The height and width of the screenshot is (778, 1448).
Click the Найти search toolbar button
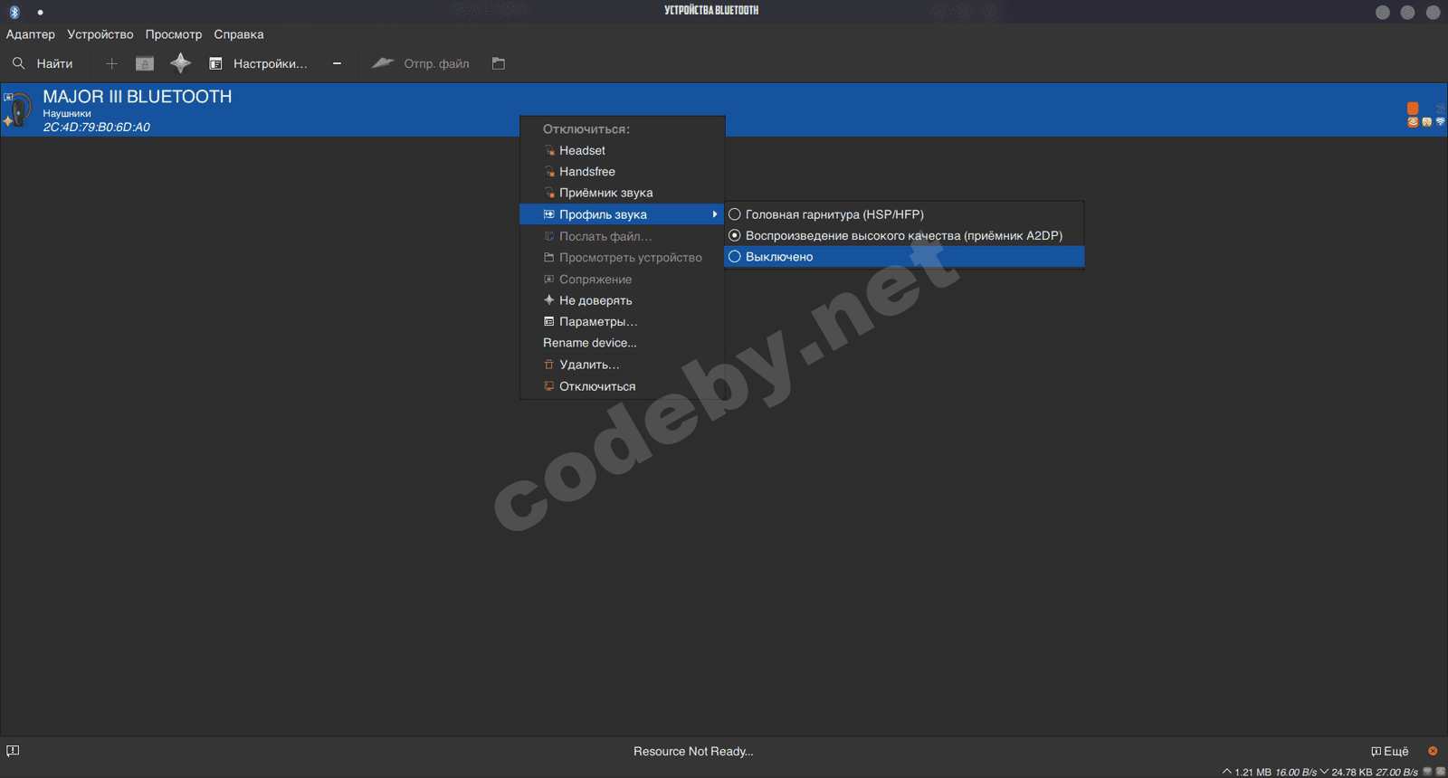(x=43, y=63)
